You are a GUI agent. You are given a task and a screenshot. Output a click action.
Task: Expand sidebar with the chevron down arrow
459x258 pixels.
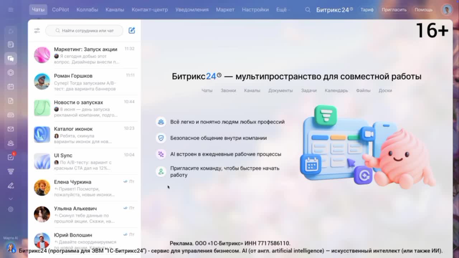pyautogui.click(x=11, y=199)
